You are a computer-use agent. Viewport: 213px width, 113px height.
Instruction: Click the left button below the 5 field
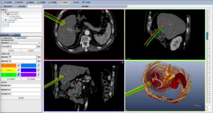click(x=10, y=51)
